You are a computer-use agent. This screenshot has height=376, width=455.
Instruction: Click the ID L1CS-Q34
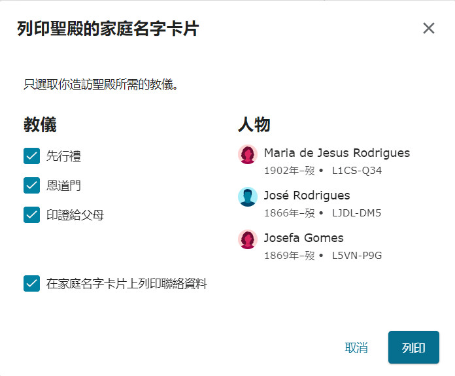tap(357, 171)
